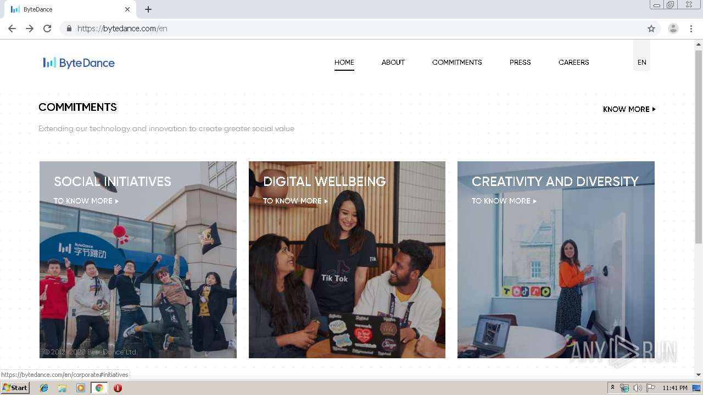
Task: Click the ByteDance logo in header
Action: click(79, 63)
